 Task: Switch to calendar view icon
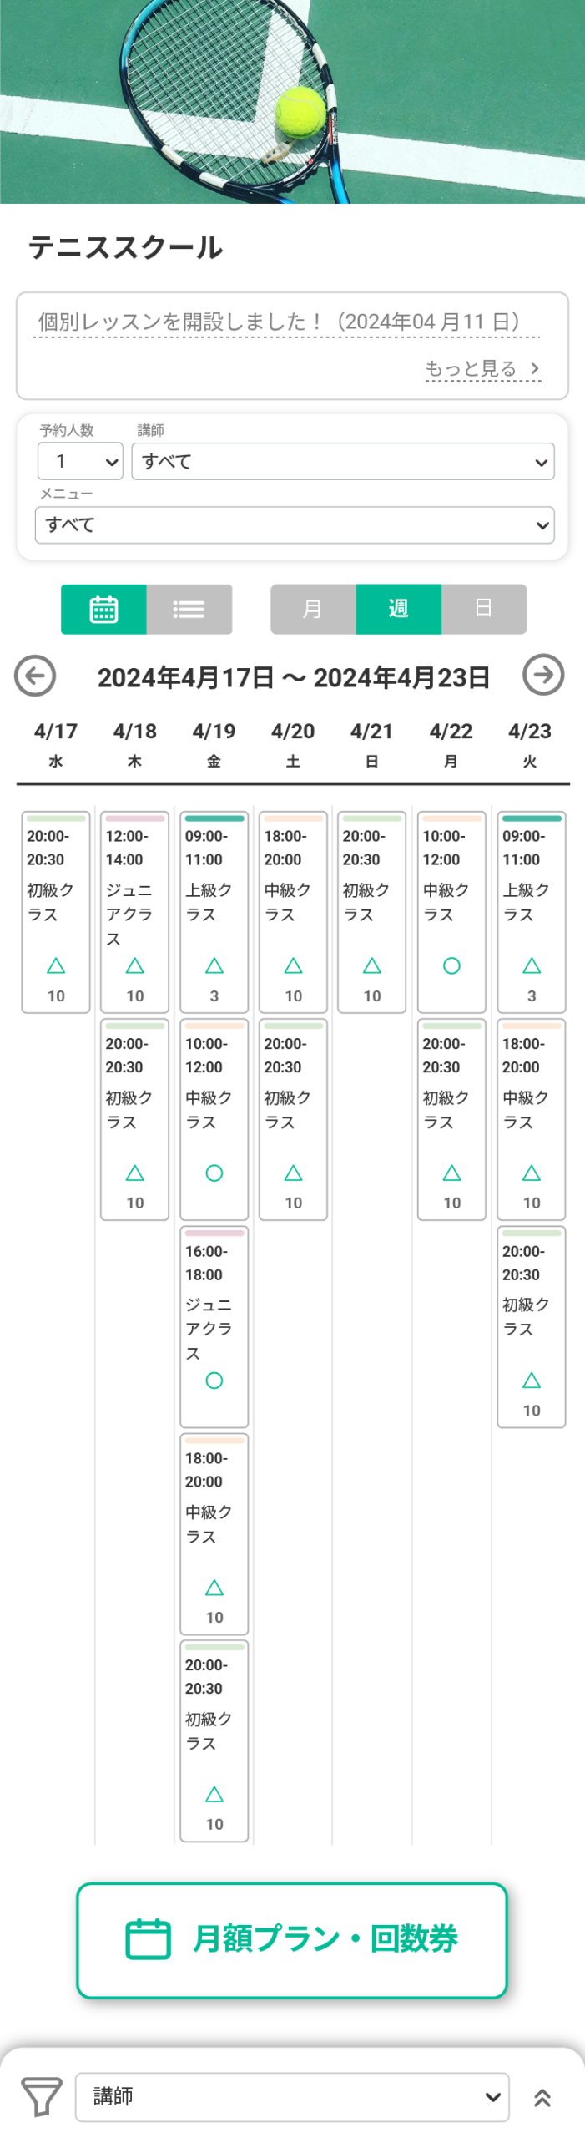coord(103,609)
